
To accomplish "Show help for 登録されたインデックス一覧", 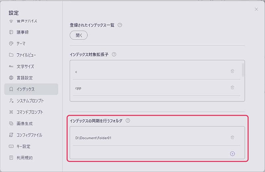I will [120, 25].
